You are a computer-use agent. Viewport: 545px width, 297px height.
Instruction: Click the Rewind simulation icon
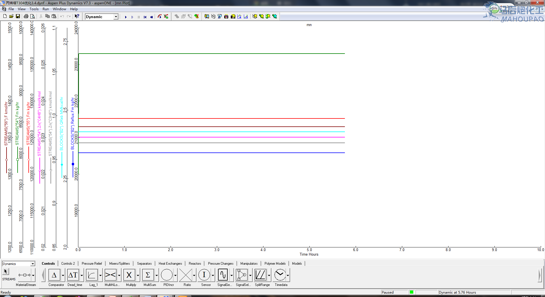(x=152, y=17)
